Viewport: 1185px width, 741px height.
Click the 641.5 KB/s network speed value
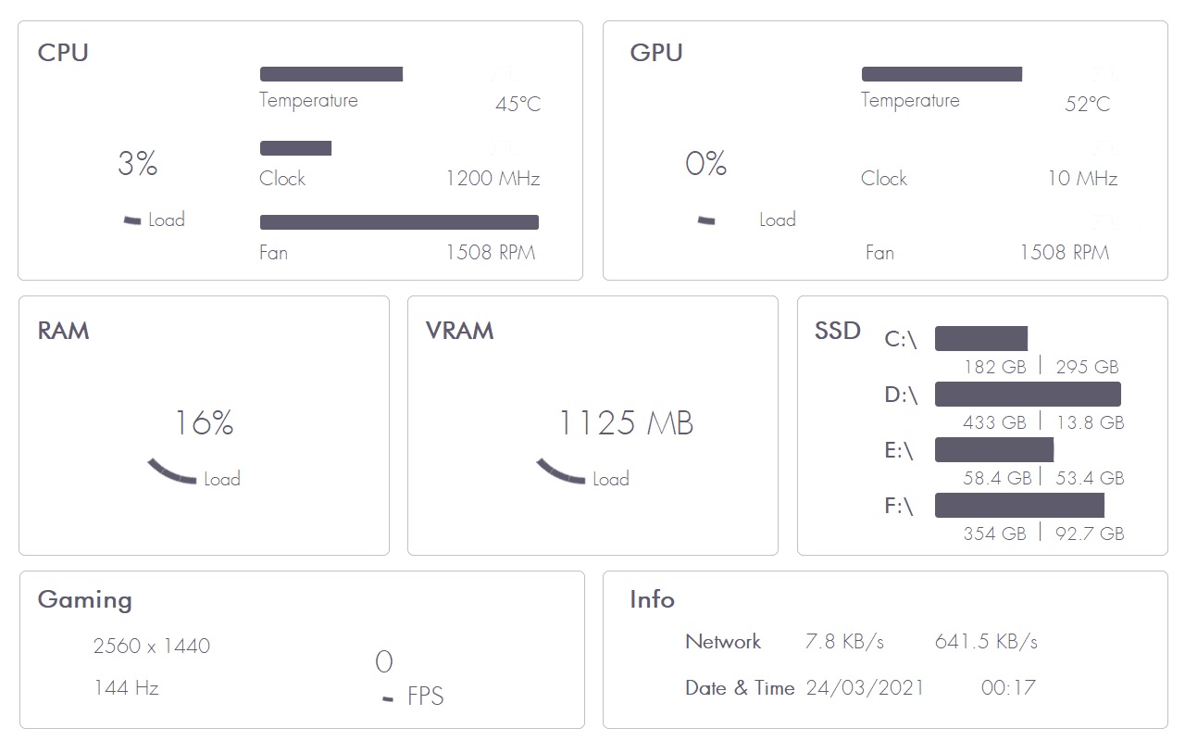coord(986,642)
